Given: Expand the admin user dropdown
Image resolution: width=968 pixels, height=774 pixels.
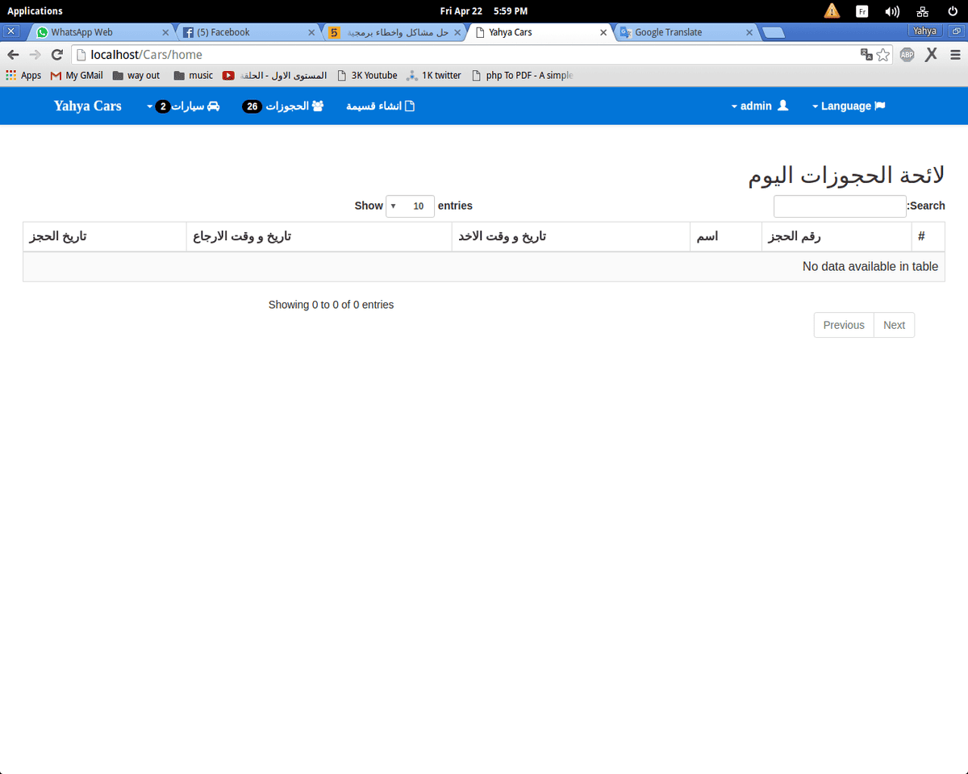Looking at the screenshot, I should pos(760,106).
